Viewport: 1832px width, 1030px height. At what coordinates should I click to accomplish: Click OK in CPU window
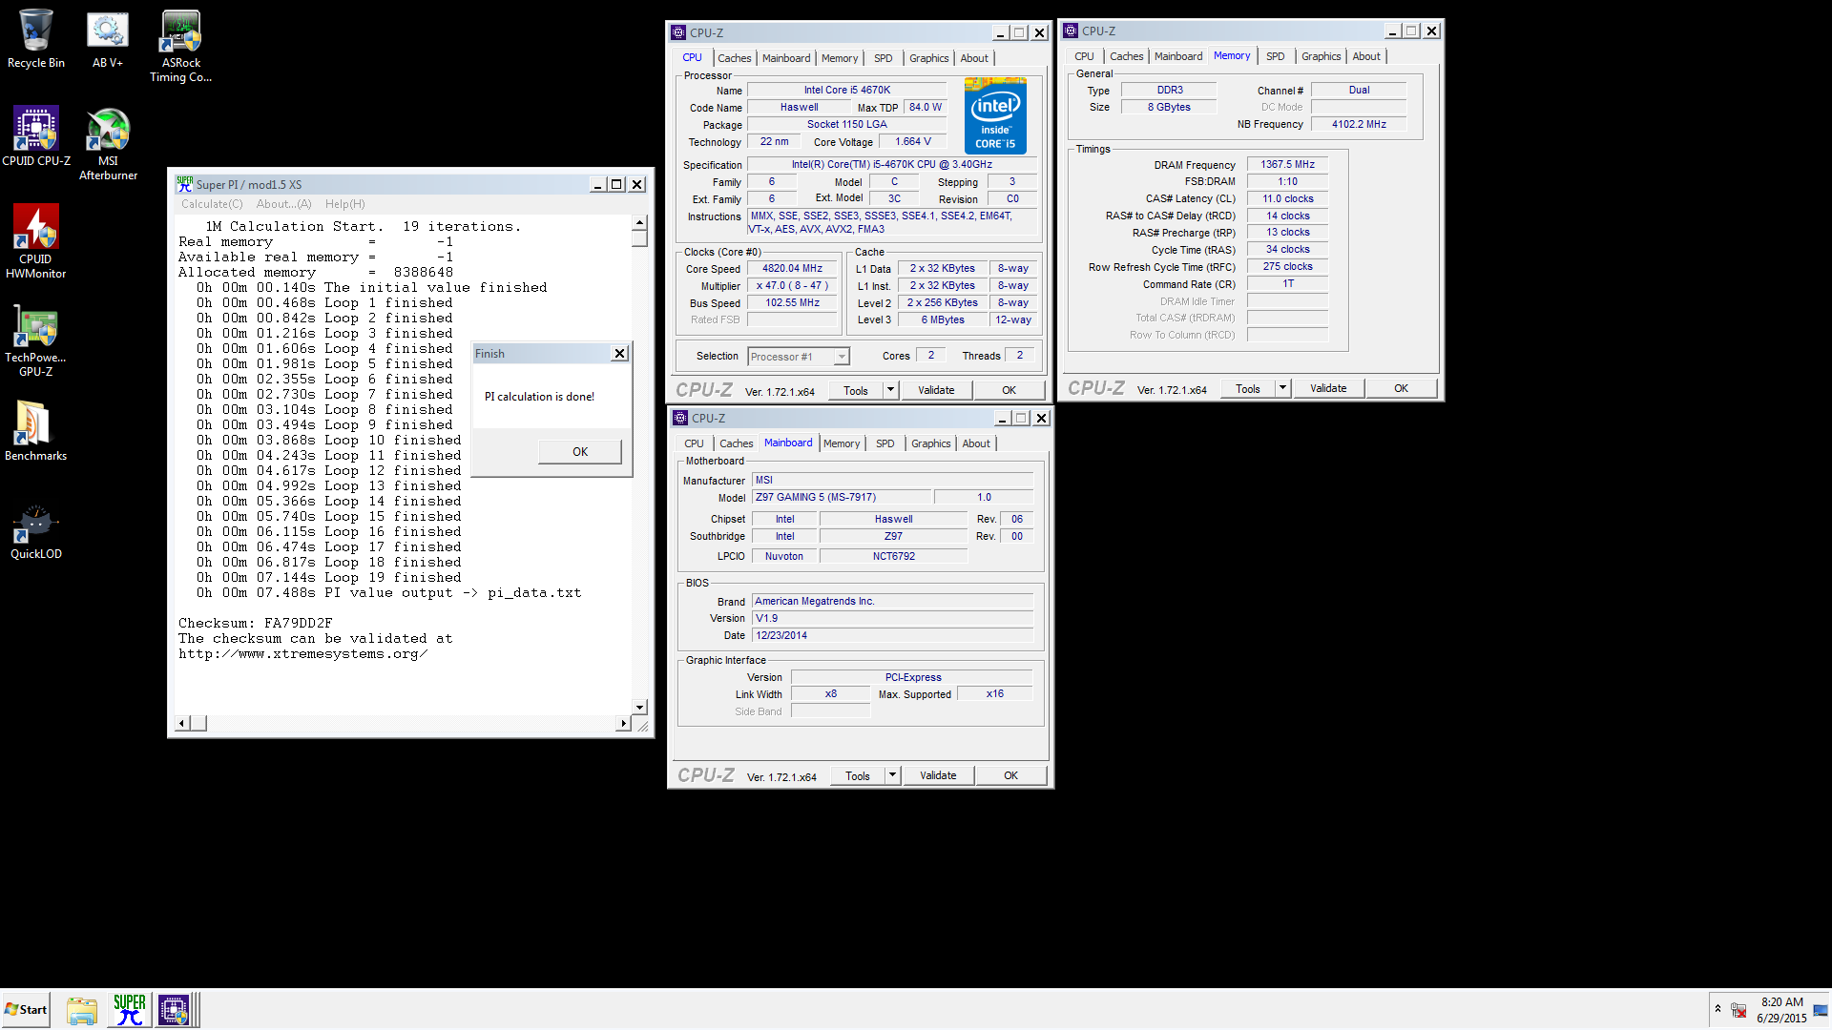point(1009,390)
